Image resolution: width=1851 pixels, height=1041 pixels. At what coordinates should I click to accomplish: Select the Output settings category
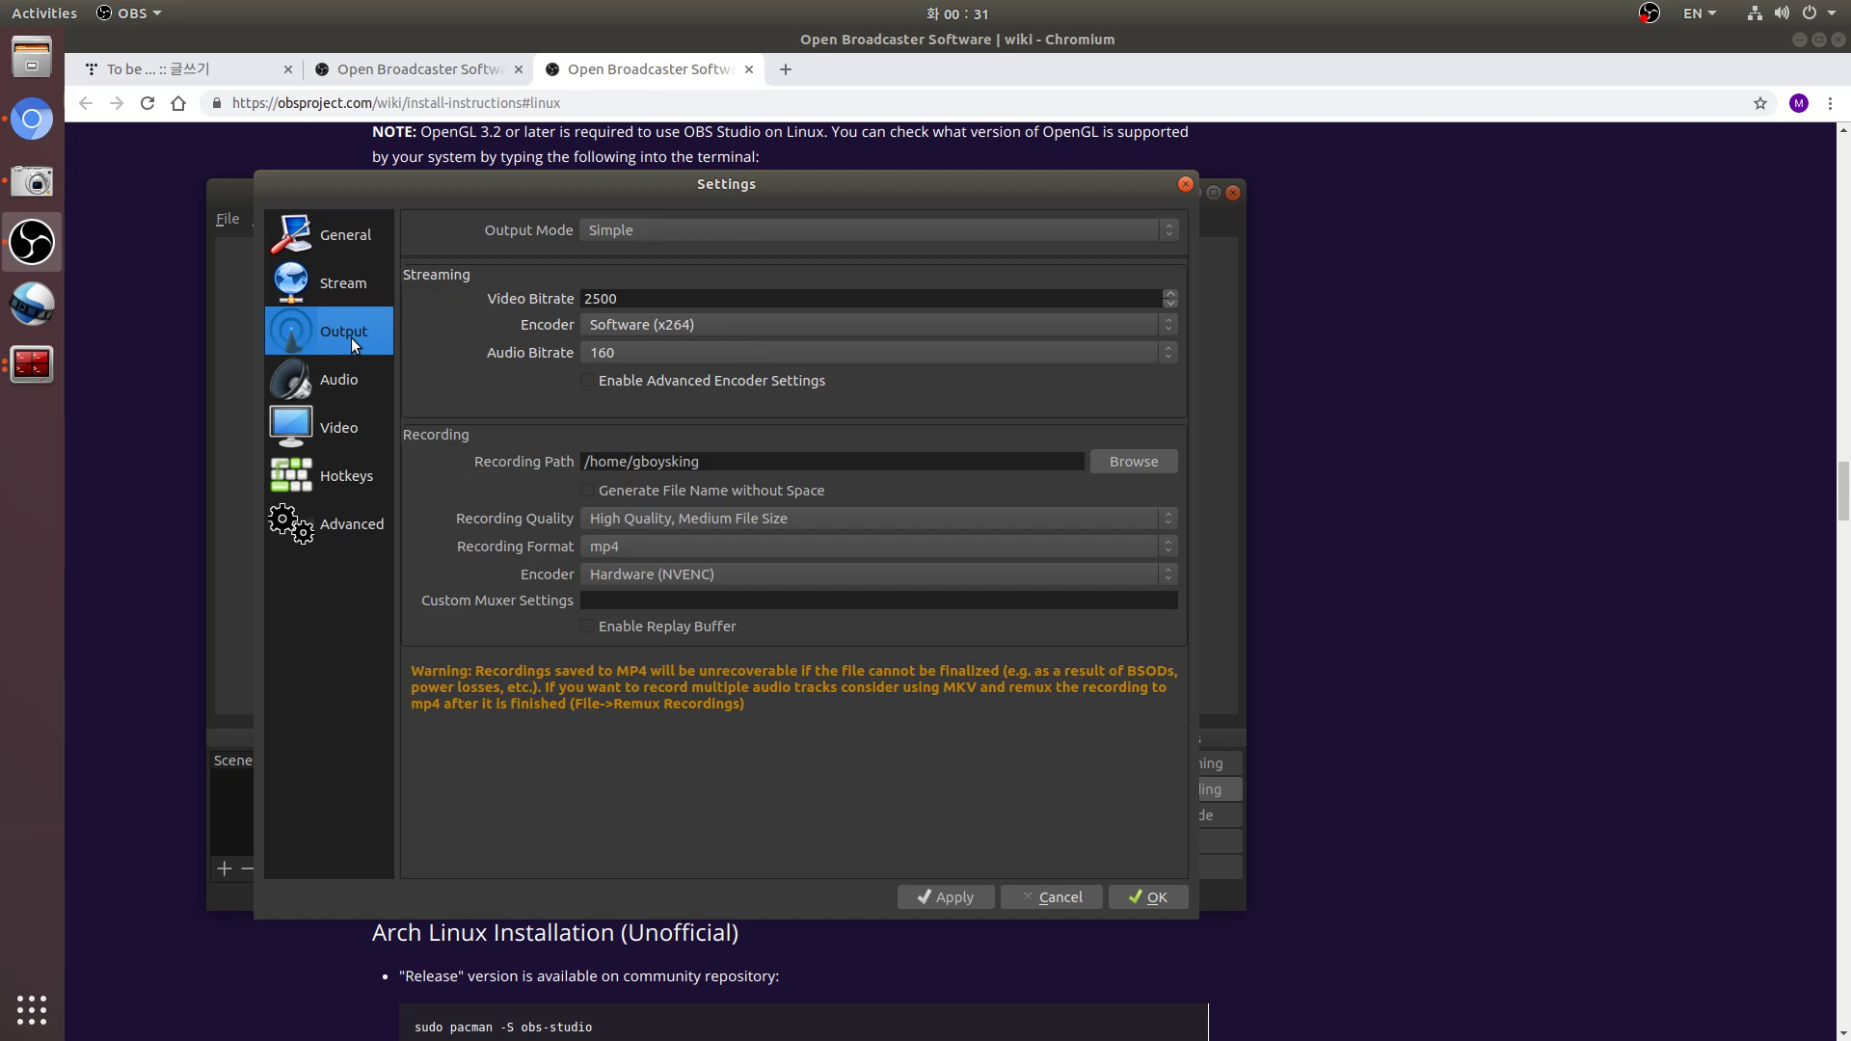click(x=329, y=331)
